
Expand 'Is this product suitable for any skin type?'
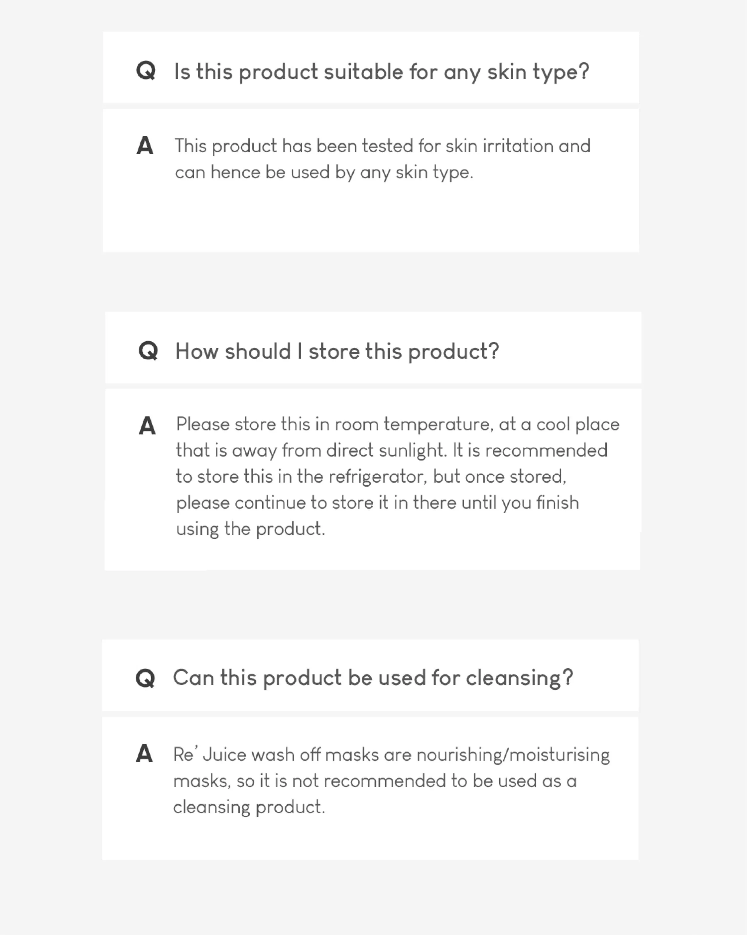pyautogui.click(x=371, y=67)
